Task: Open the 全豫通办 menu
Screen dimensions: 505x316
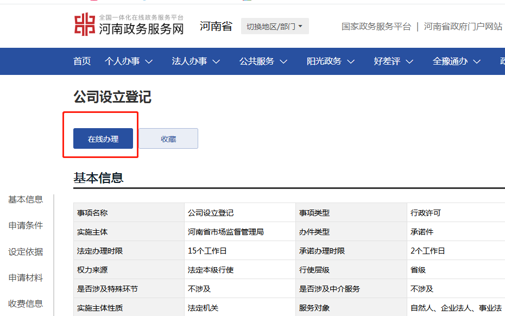Action: [x=450, y=61]
